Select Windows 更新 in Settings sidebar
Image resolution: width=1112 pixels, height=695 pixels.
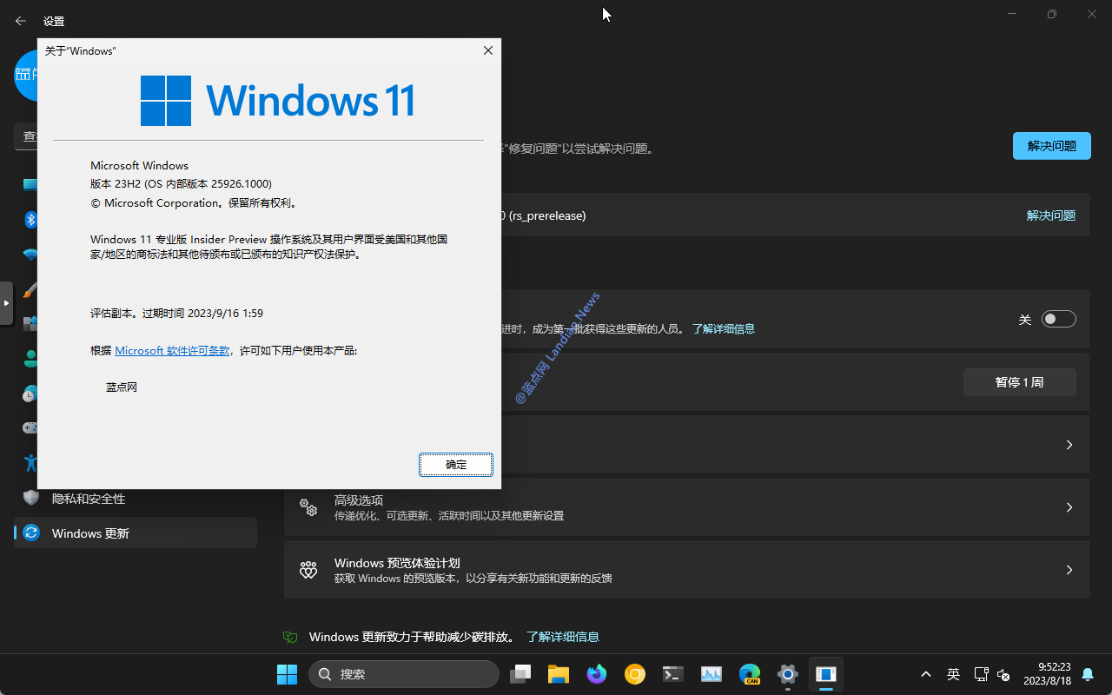coord(136,533)
